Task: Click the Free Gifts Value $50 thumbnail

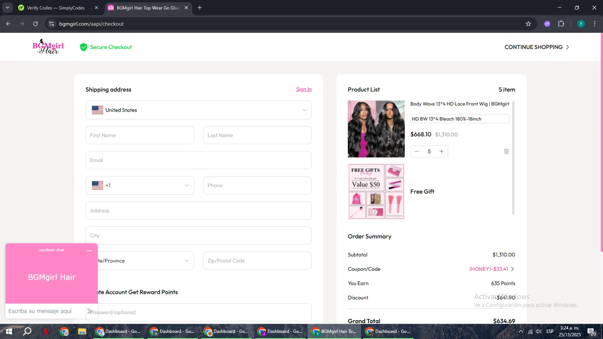Action: pyautogui.click(x=376, y=191)
